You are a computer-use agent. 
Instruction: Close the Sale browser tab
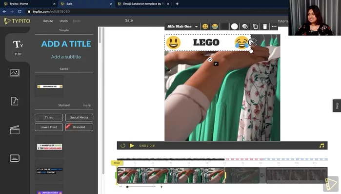pyautogui.click(x=111, y=4)
